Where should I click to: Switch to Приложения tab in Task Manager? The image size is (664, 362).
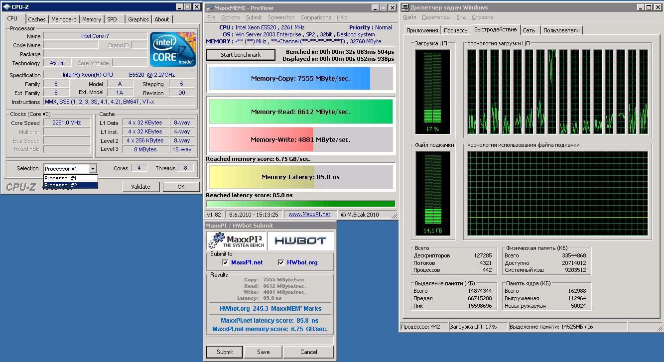[422, 30]
